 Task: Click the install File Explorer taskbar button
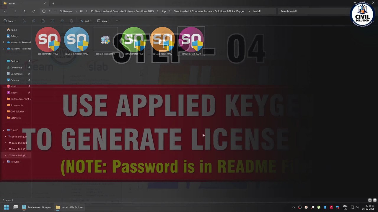point(69,207)
